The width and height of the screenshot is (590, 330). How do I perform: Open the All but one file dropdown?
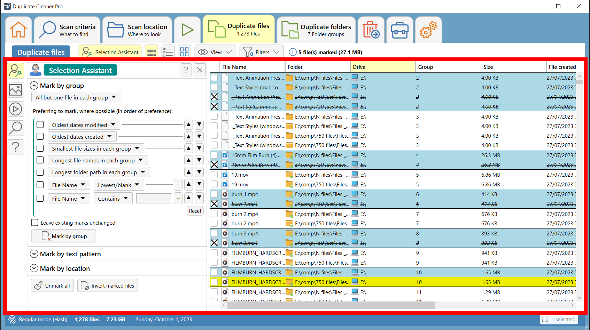[x=76, y=97]
